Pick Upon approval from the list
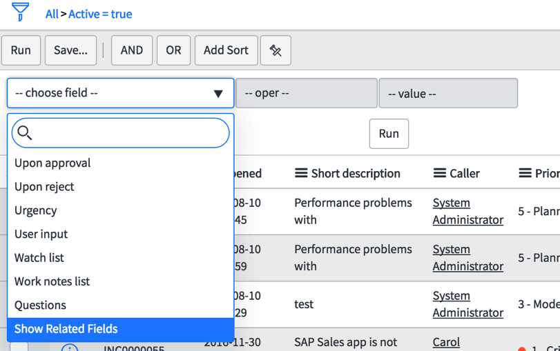 pos(52,163)
